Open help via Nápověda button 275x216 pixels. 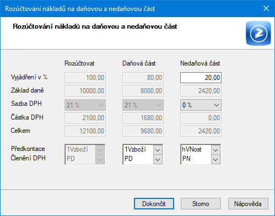pyautogui.click(x=248, y=204)
